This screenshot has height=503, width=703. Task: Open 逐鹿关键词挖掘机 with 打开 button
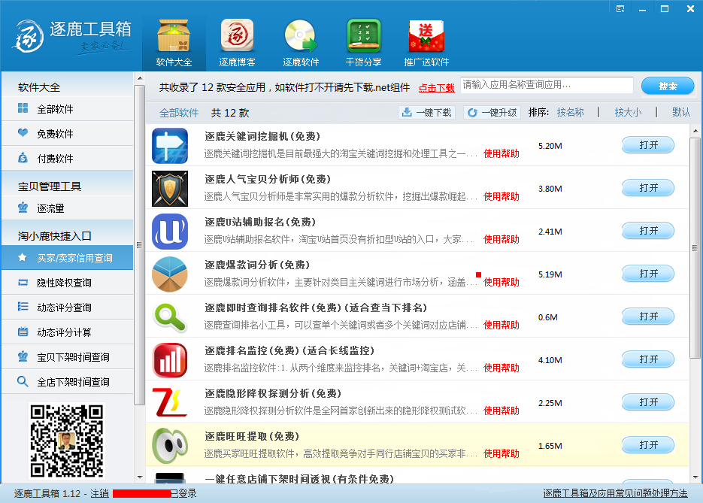click(x=648, y=145)
